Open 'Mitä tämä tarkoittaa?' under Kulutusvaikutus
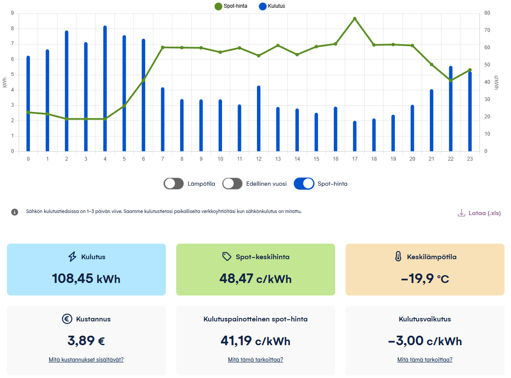The height and width of the screenshot is (378, 511). [x=425, y=359]
